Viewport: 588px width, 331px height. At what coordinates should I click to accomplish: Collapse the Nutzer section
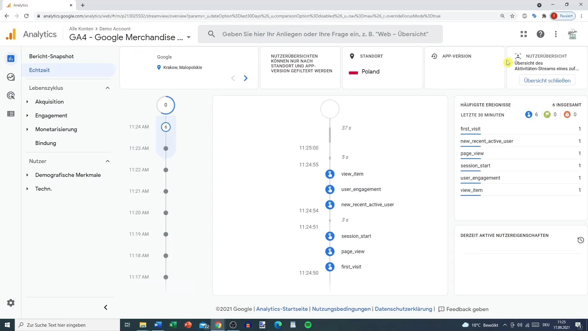pyautogui.click(x=107, y=161)
